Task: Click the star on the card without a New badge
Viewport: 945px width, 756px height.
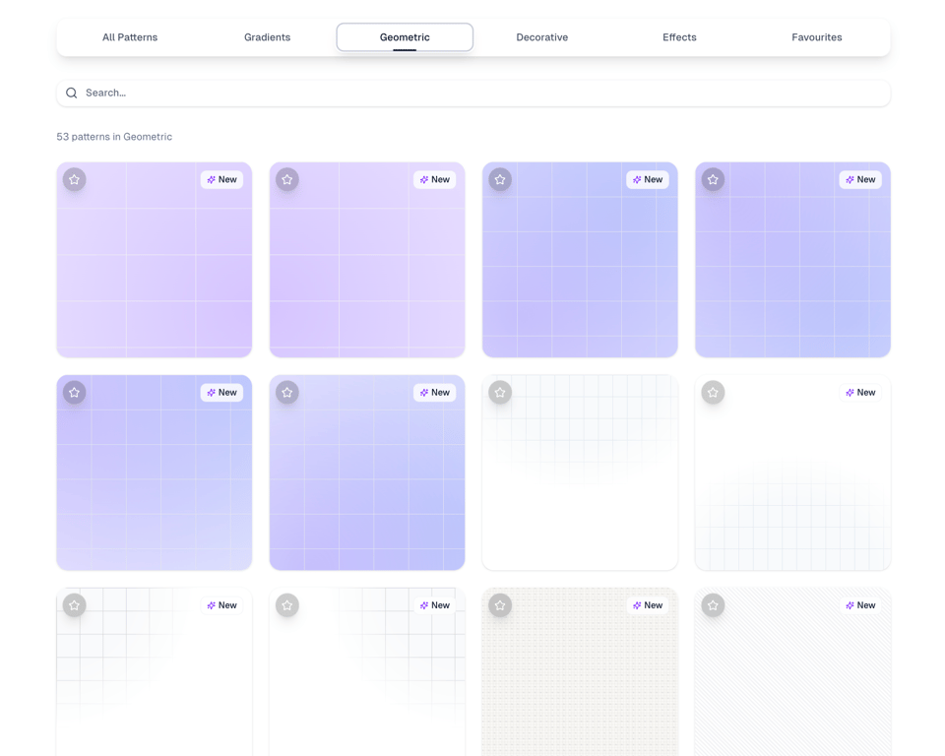Action: point(500,393)
